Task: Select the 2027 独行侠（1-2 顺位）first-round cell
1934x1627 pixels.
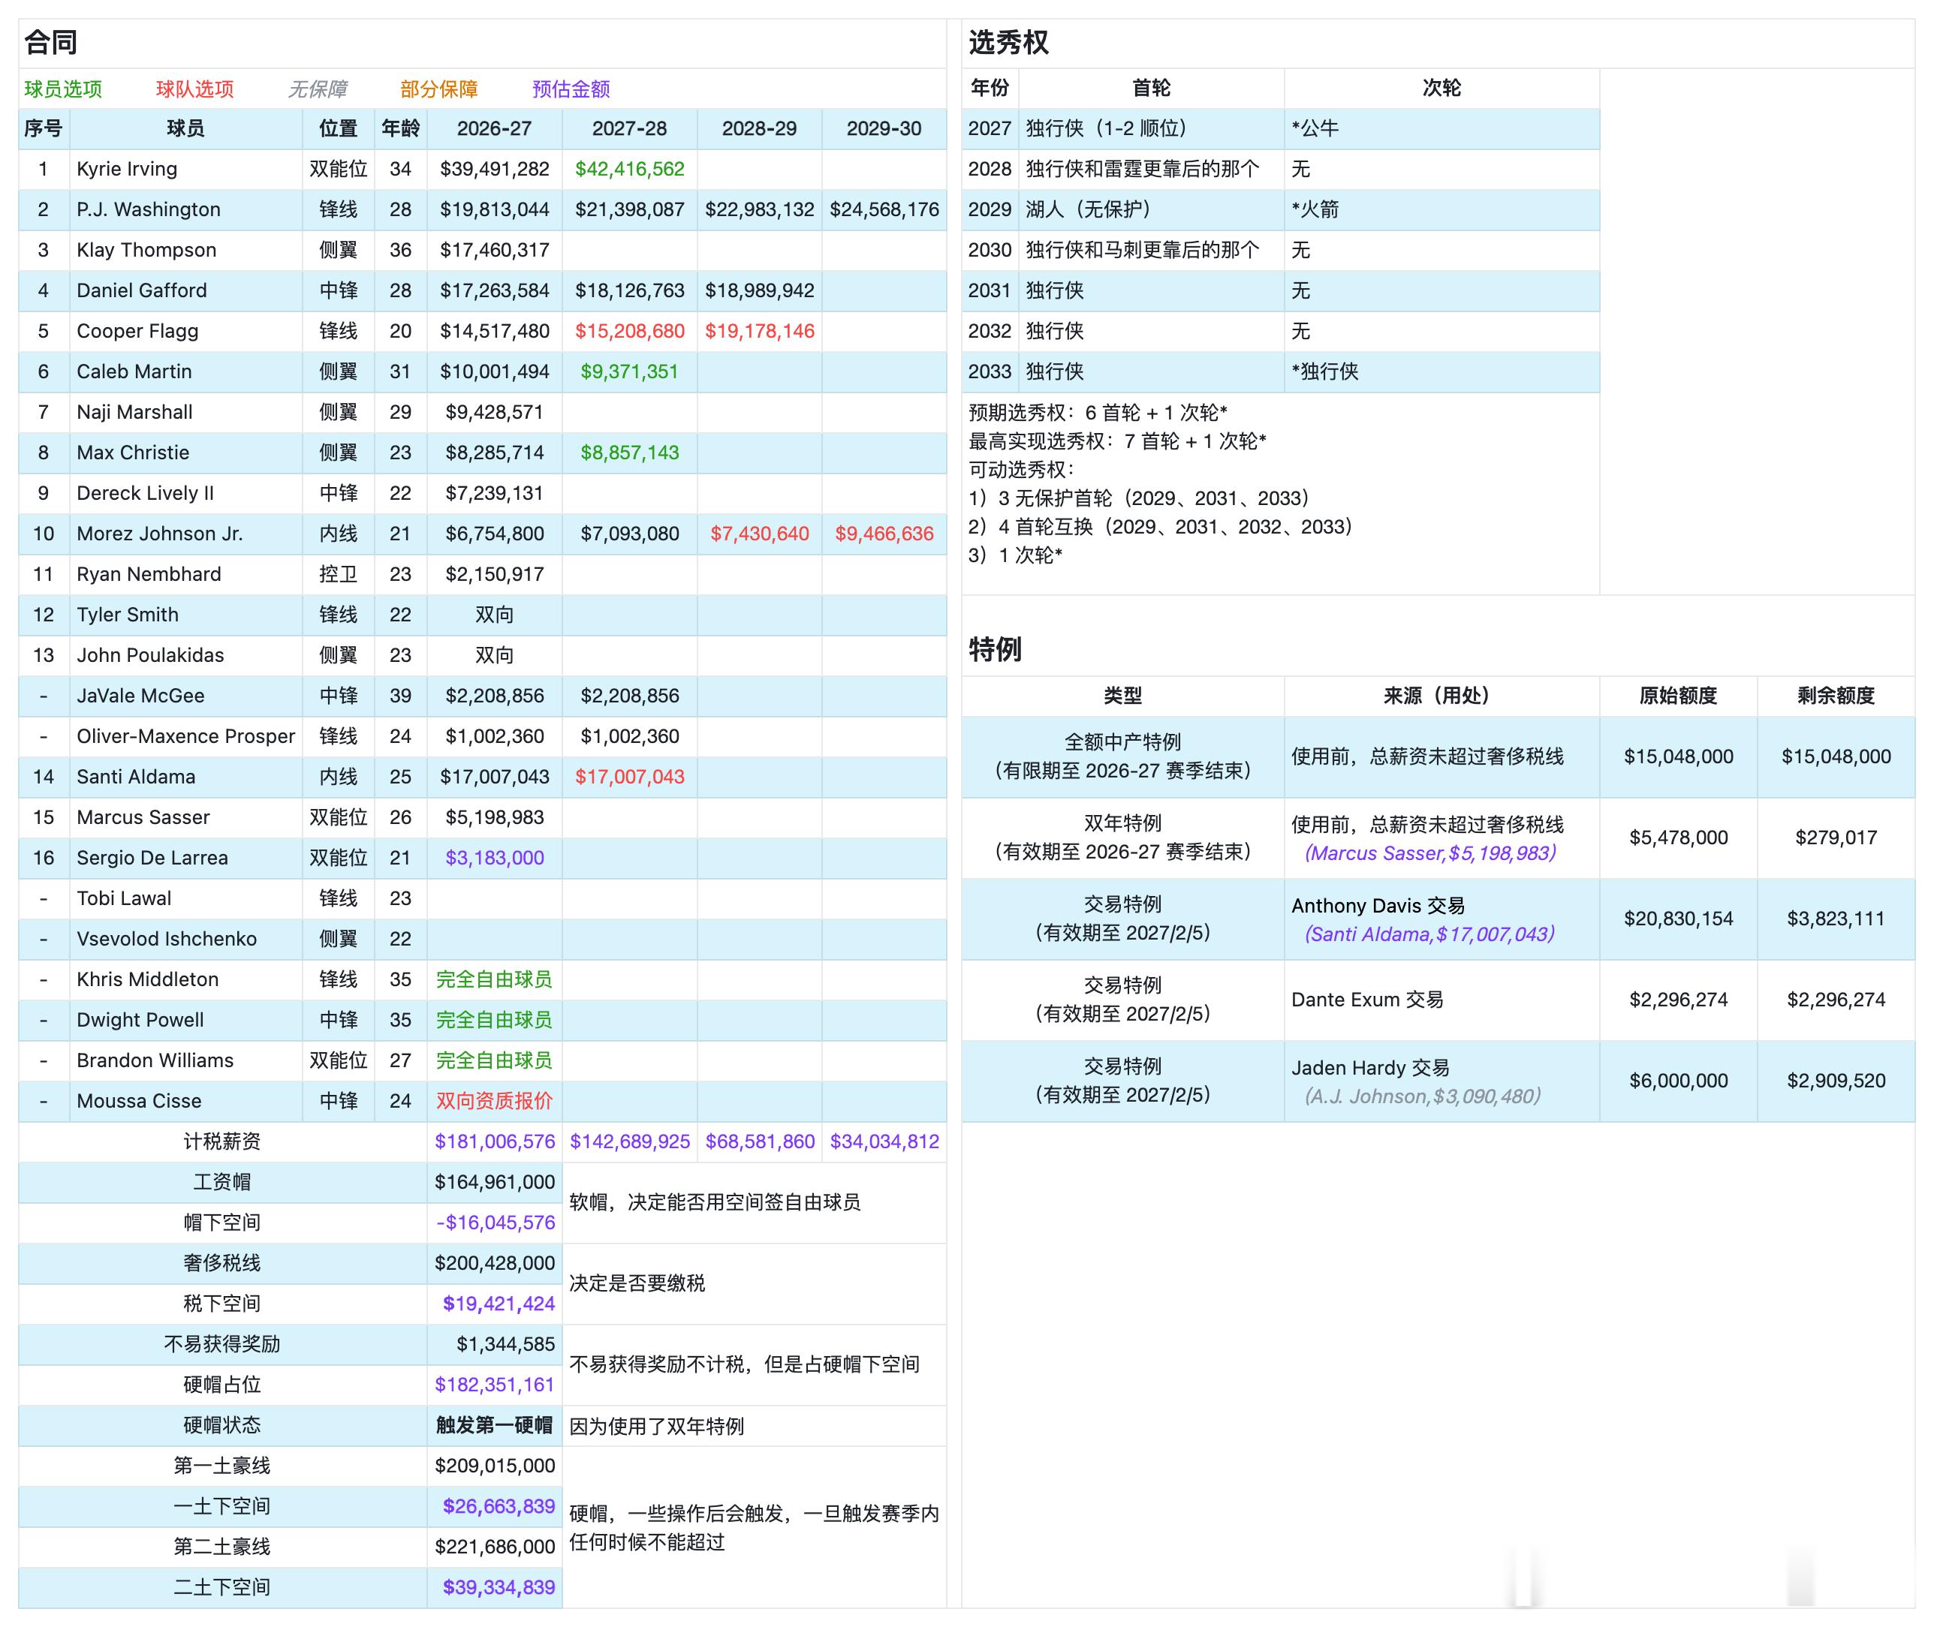Action: (x=1152, y=129)
